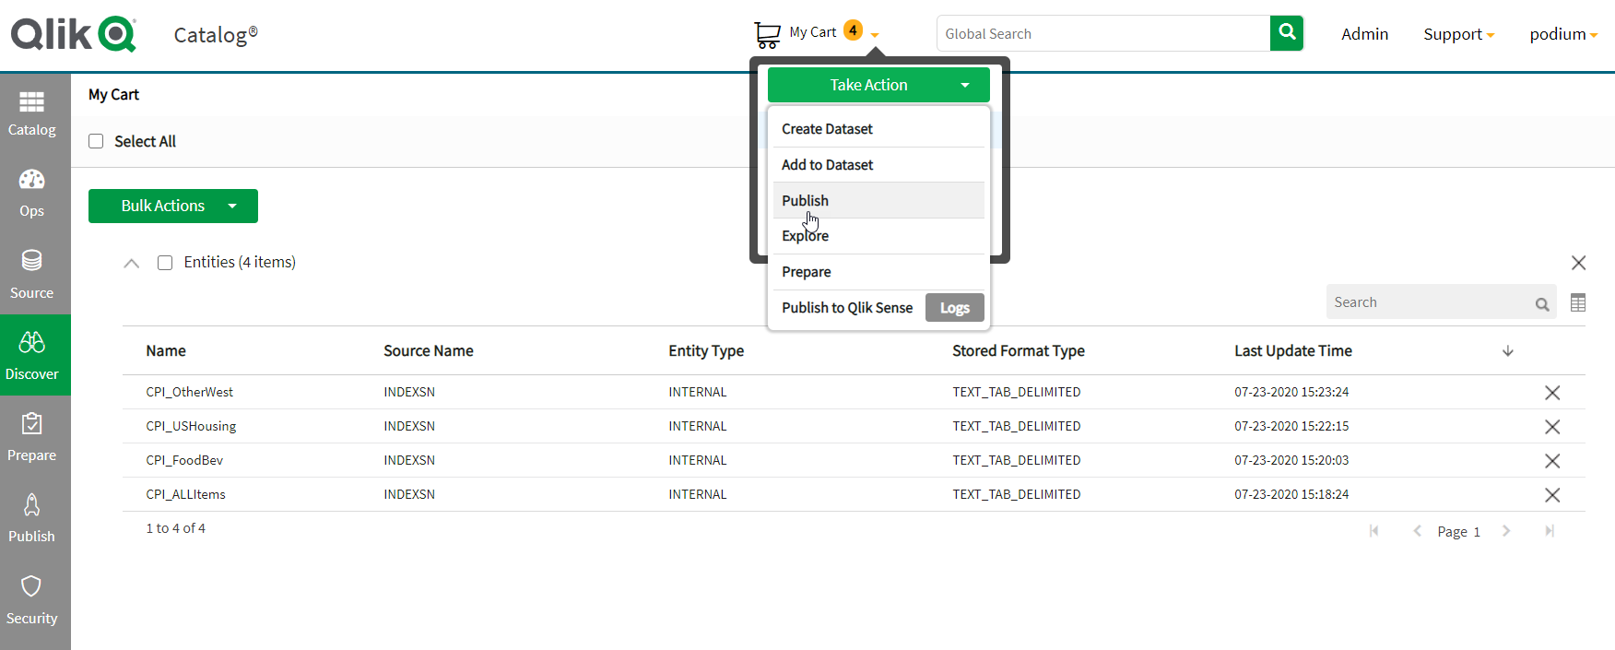
Task: Sort by Last Update Time column
Action: (x=1292, y=350)
